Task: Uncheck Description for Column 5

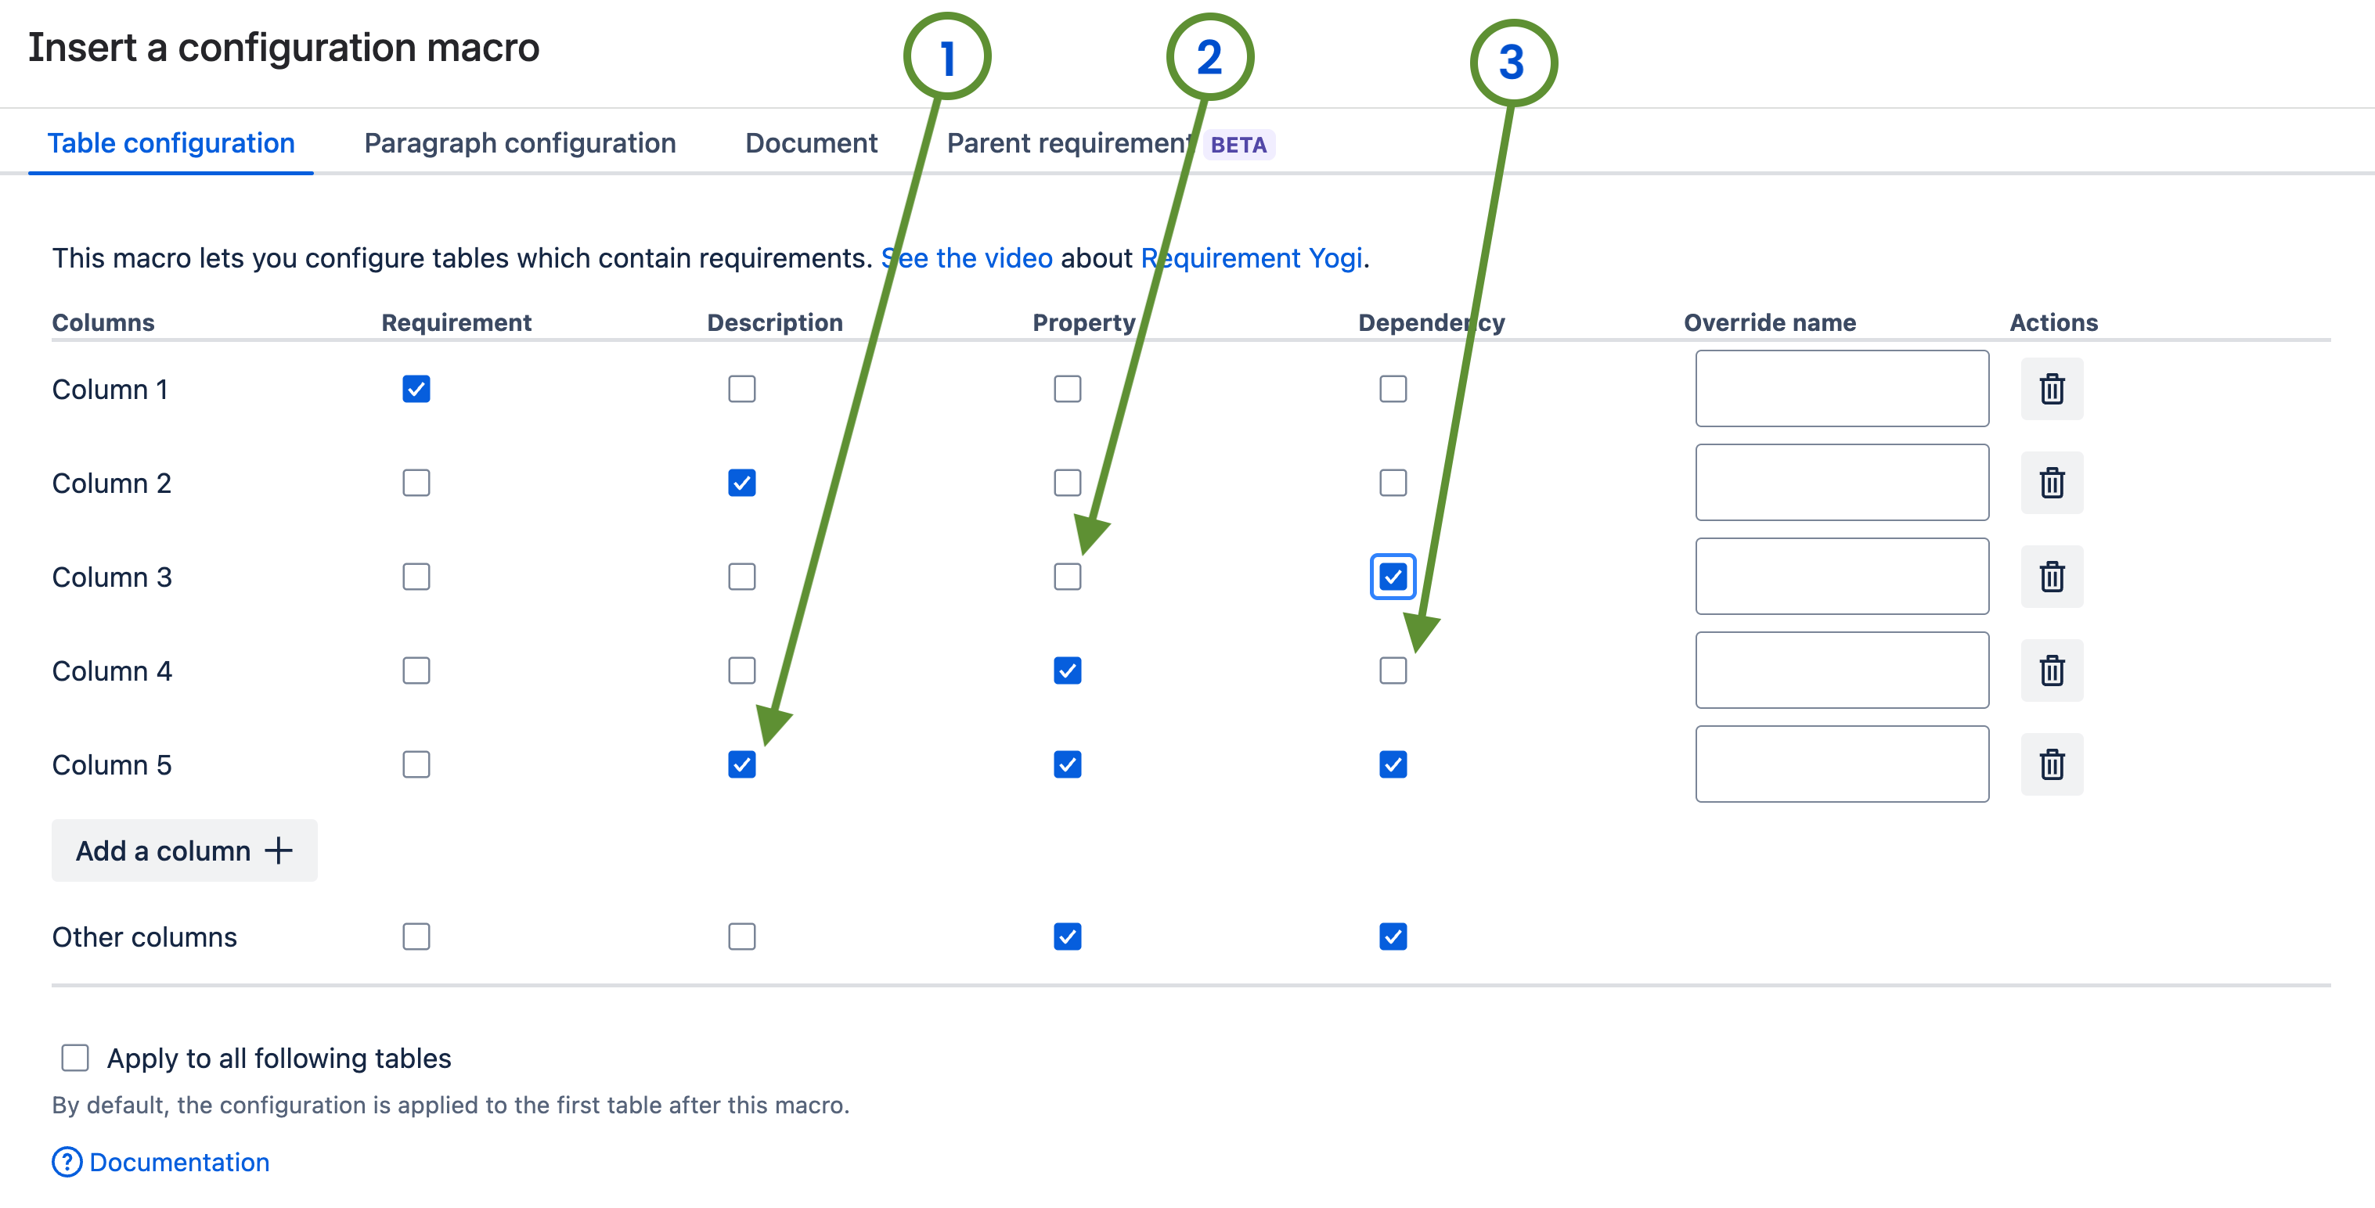Action: click(x=741, y=764)
